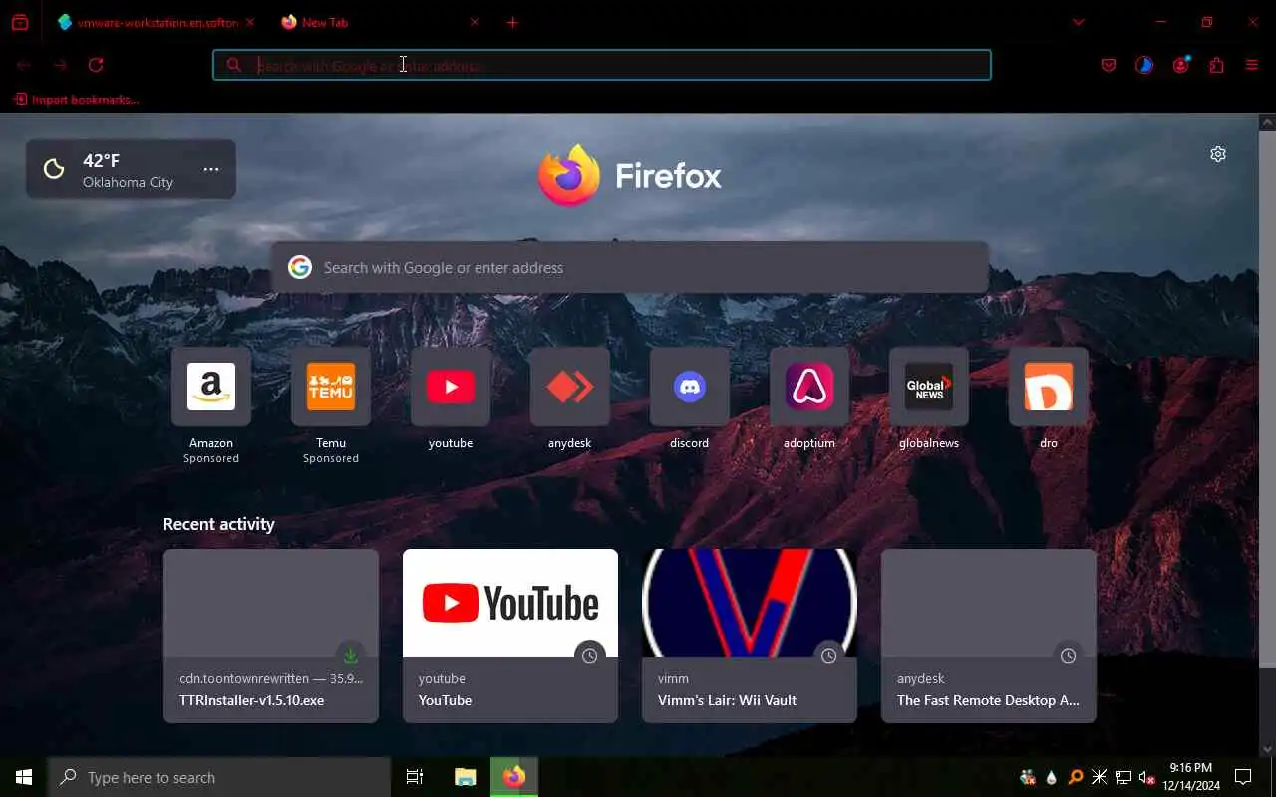Click the Windows taskbar search box
Viewport: 1276px width, 797px height.
tap(219, 777)
